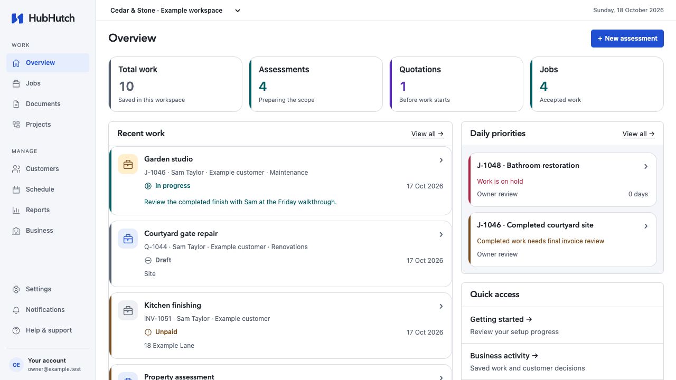
Task: Click owner@example.test account email
Action: click(x=54, y=369)
